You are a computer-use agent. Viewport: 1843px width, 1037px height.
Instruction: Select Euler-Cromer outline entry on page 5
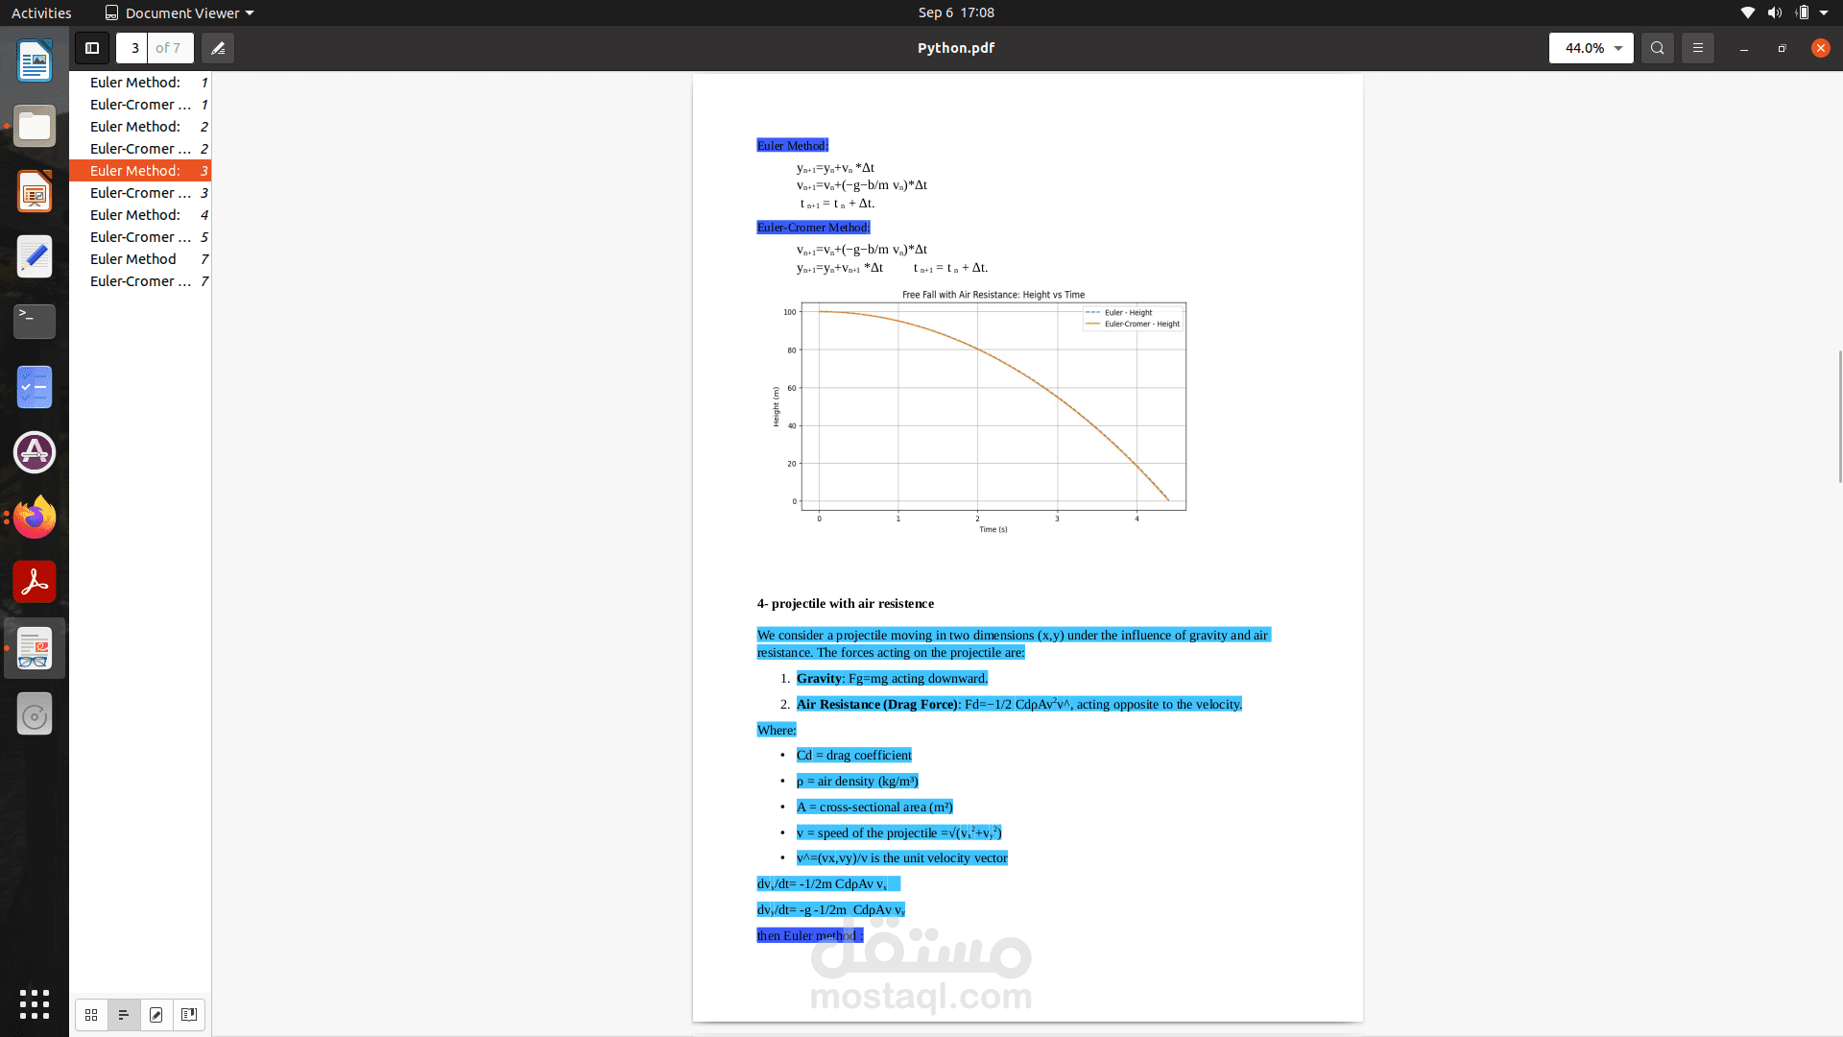(140, 237)
